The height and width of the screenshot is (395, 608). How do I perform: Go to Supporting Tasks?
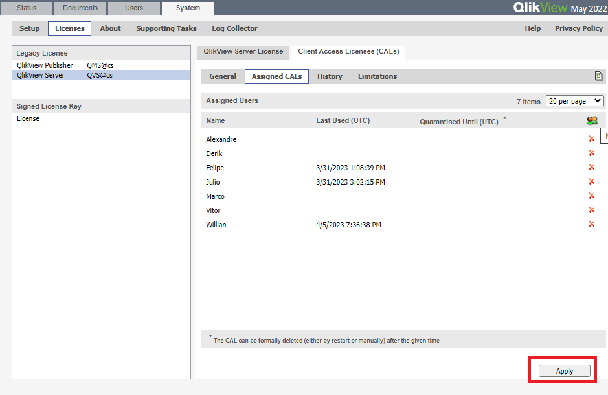point(166,28)
